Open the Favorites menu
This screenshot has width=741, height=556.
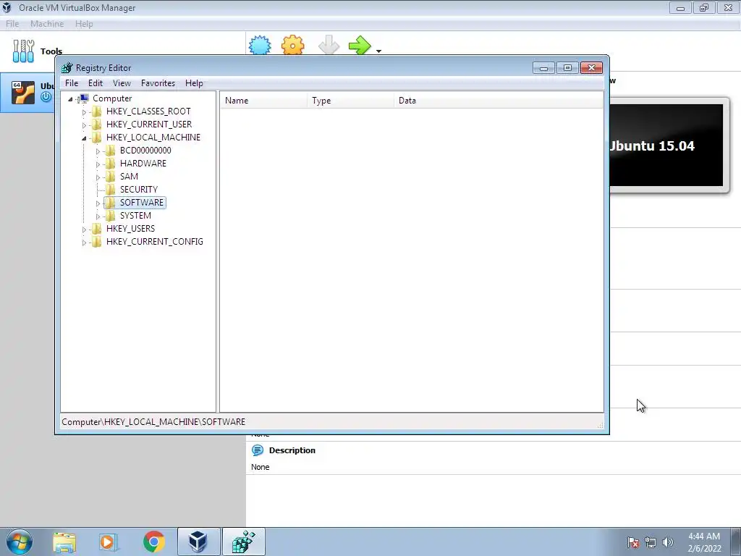point(158,83)
